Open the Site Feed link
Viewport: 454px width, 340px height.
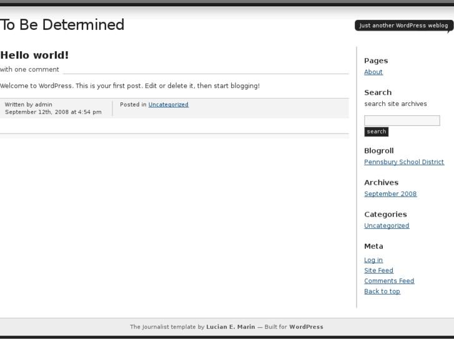tap(378, 271)
